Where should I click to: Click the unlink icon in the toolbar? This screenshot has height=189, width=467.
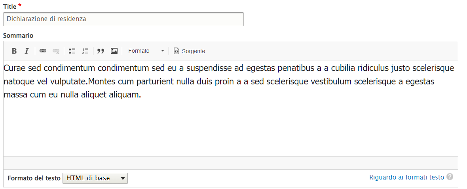[56, 51]
